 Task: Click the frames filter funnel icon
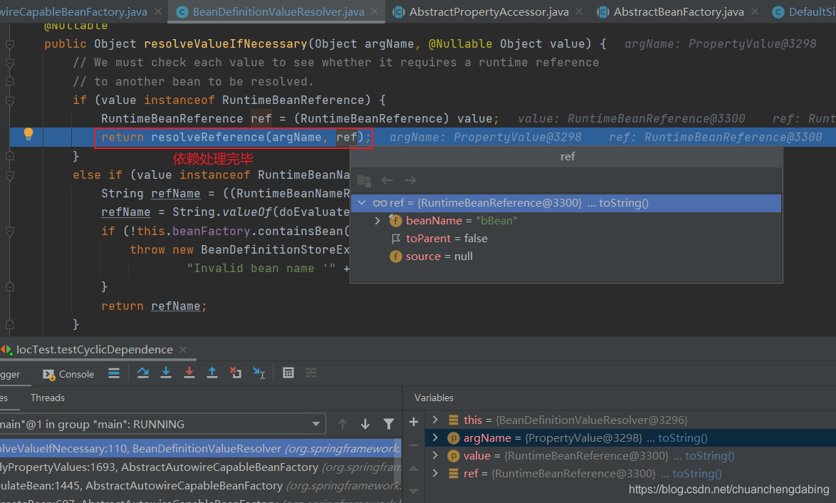coord(389,424)
